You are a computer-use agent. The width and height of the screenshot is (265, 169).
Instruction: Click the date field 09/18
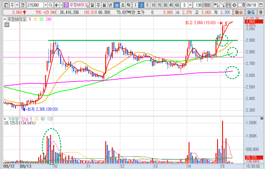251,5
